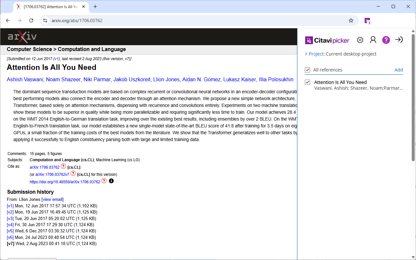The width and height of the screenshot is (416, 260).
Task: Open version [v5] in submission history
Action: click(10, 231)
